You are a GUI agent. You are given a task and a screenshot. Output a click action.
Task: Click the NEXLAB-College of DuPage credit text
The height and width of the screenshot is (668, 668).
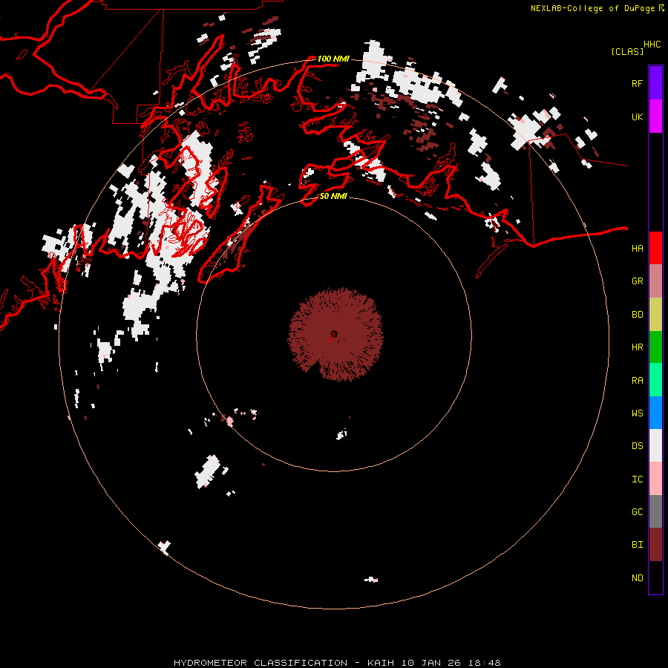(592, 8)
